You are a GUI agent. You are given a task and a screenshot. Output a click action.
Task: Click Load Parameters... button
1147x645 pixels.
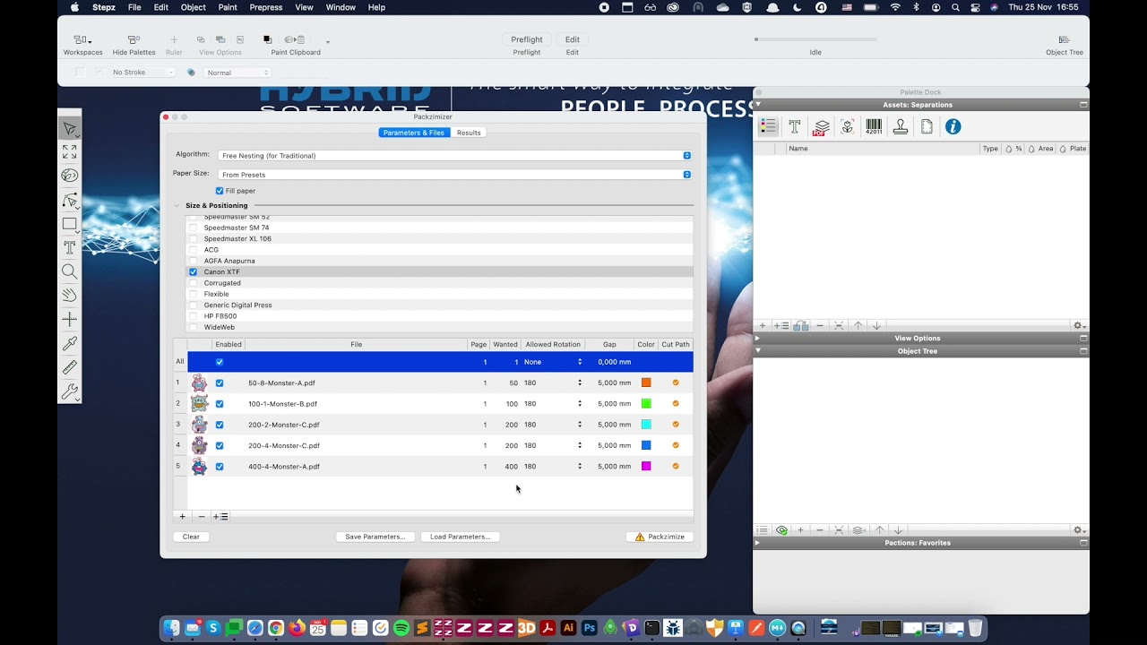pyautogui.click(x=460, y=537)
